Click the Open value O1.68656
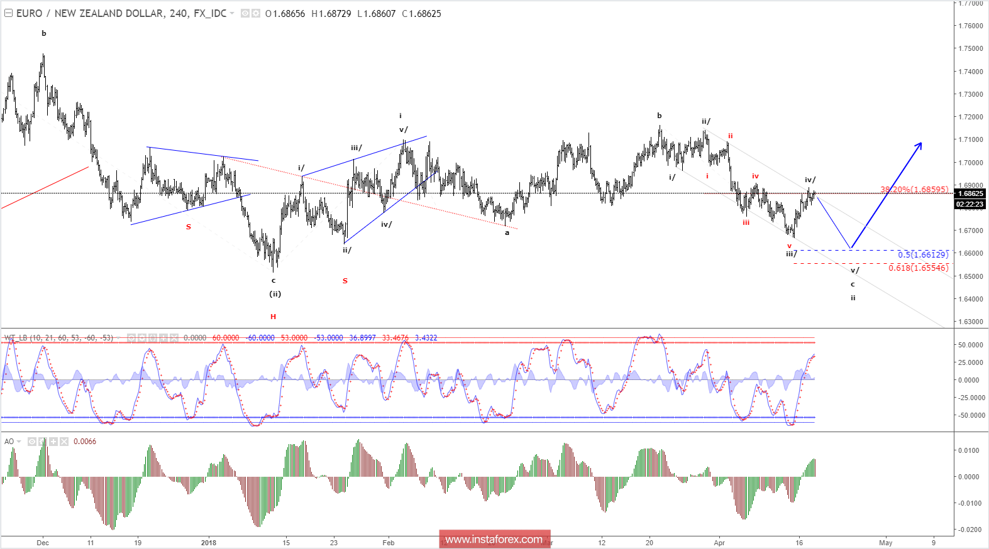This screenshot has width=989, height=549. coord(285,13)
